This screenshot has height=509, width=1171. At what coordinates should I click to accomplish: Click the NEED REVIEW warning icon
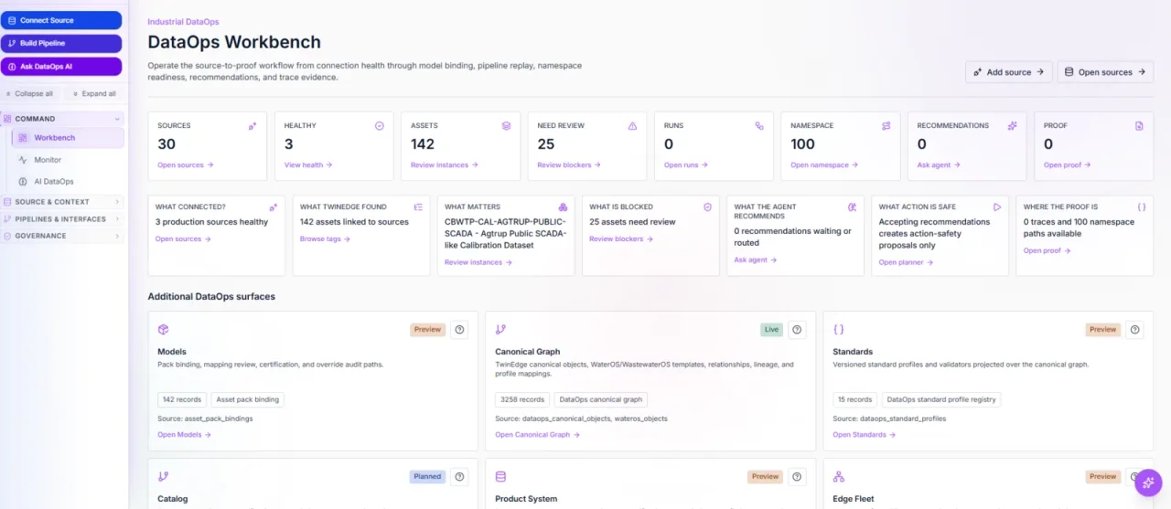coord(632,126)
